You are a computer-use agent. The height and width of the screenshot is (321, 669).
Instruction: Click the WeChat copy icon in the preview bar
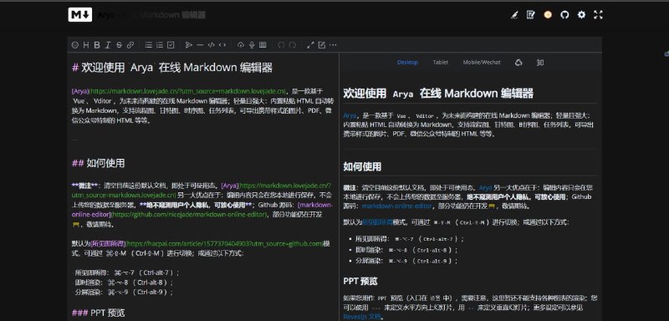[x=518, y=62]
